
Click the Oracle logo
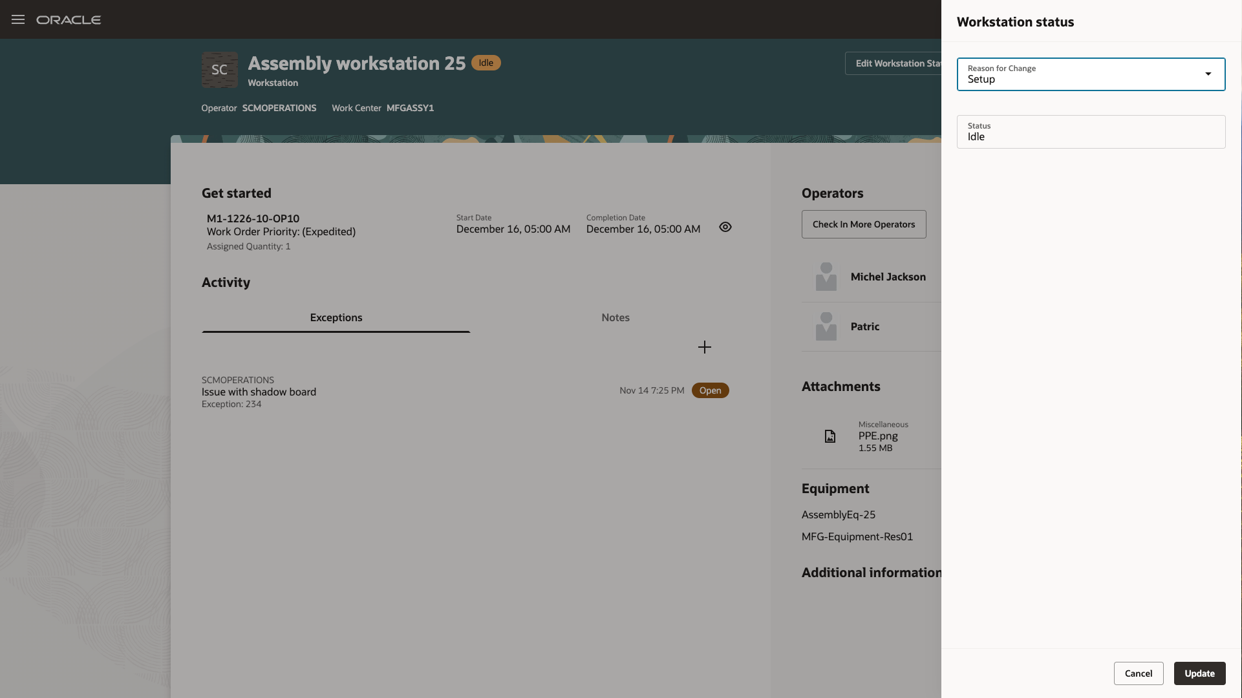(69, 20)
